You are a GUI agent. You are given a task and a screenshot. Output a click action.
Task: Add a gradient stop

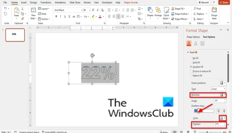point(218,111)
